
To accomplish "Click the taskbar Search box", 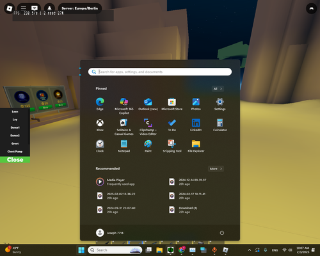I will (115, 250).
